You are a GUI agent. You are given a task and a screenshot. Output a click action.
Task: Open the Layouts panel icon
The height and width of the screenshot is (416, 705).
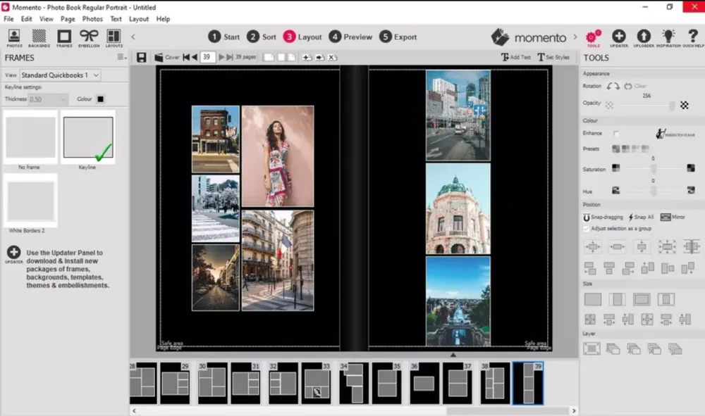pos(114,37)
